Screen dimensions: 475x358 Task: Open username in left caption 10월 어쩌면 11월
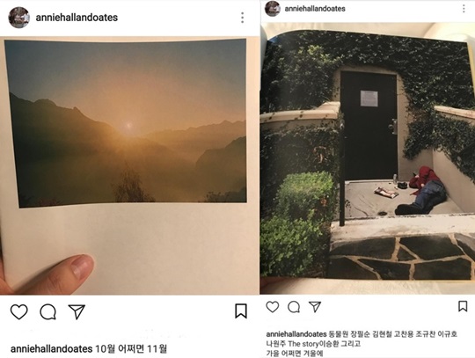[x=52, y=348]
